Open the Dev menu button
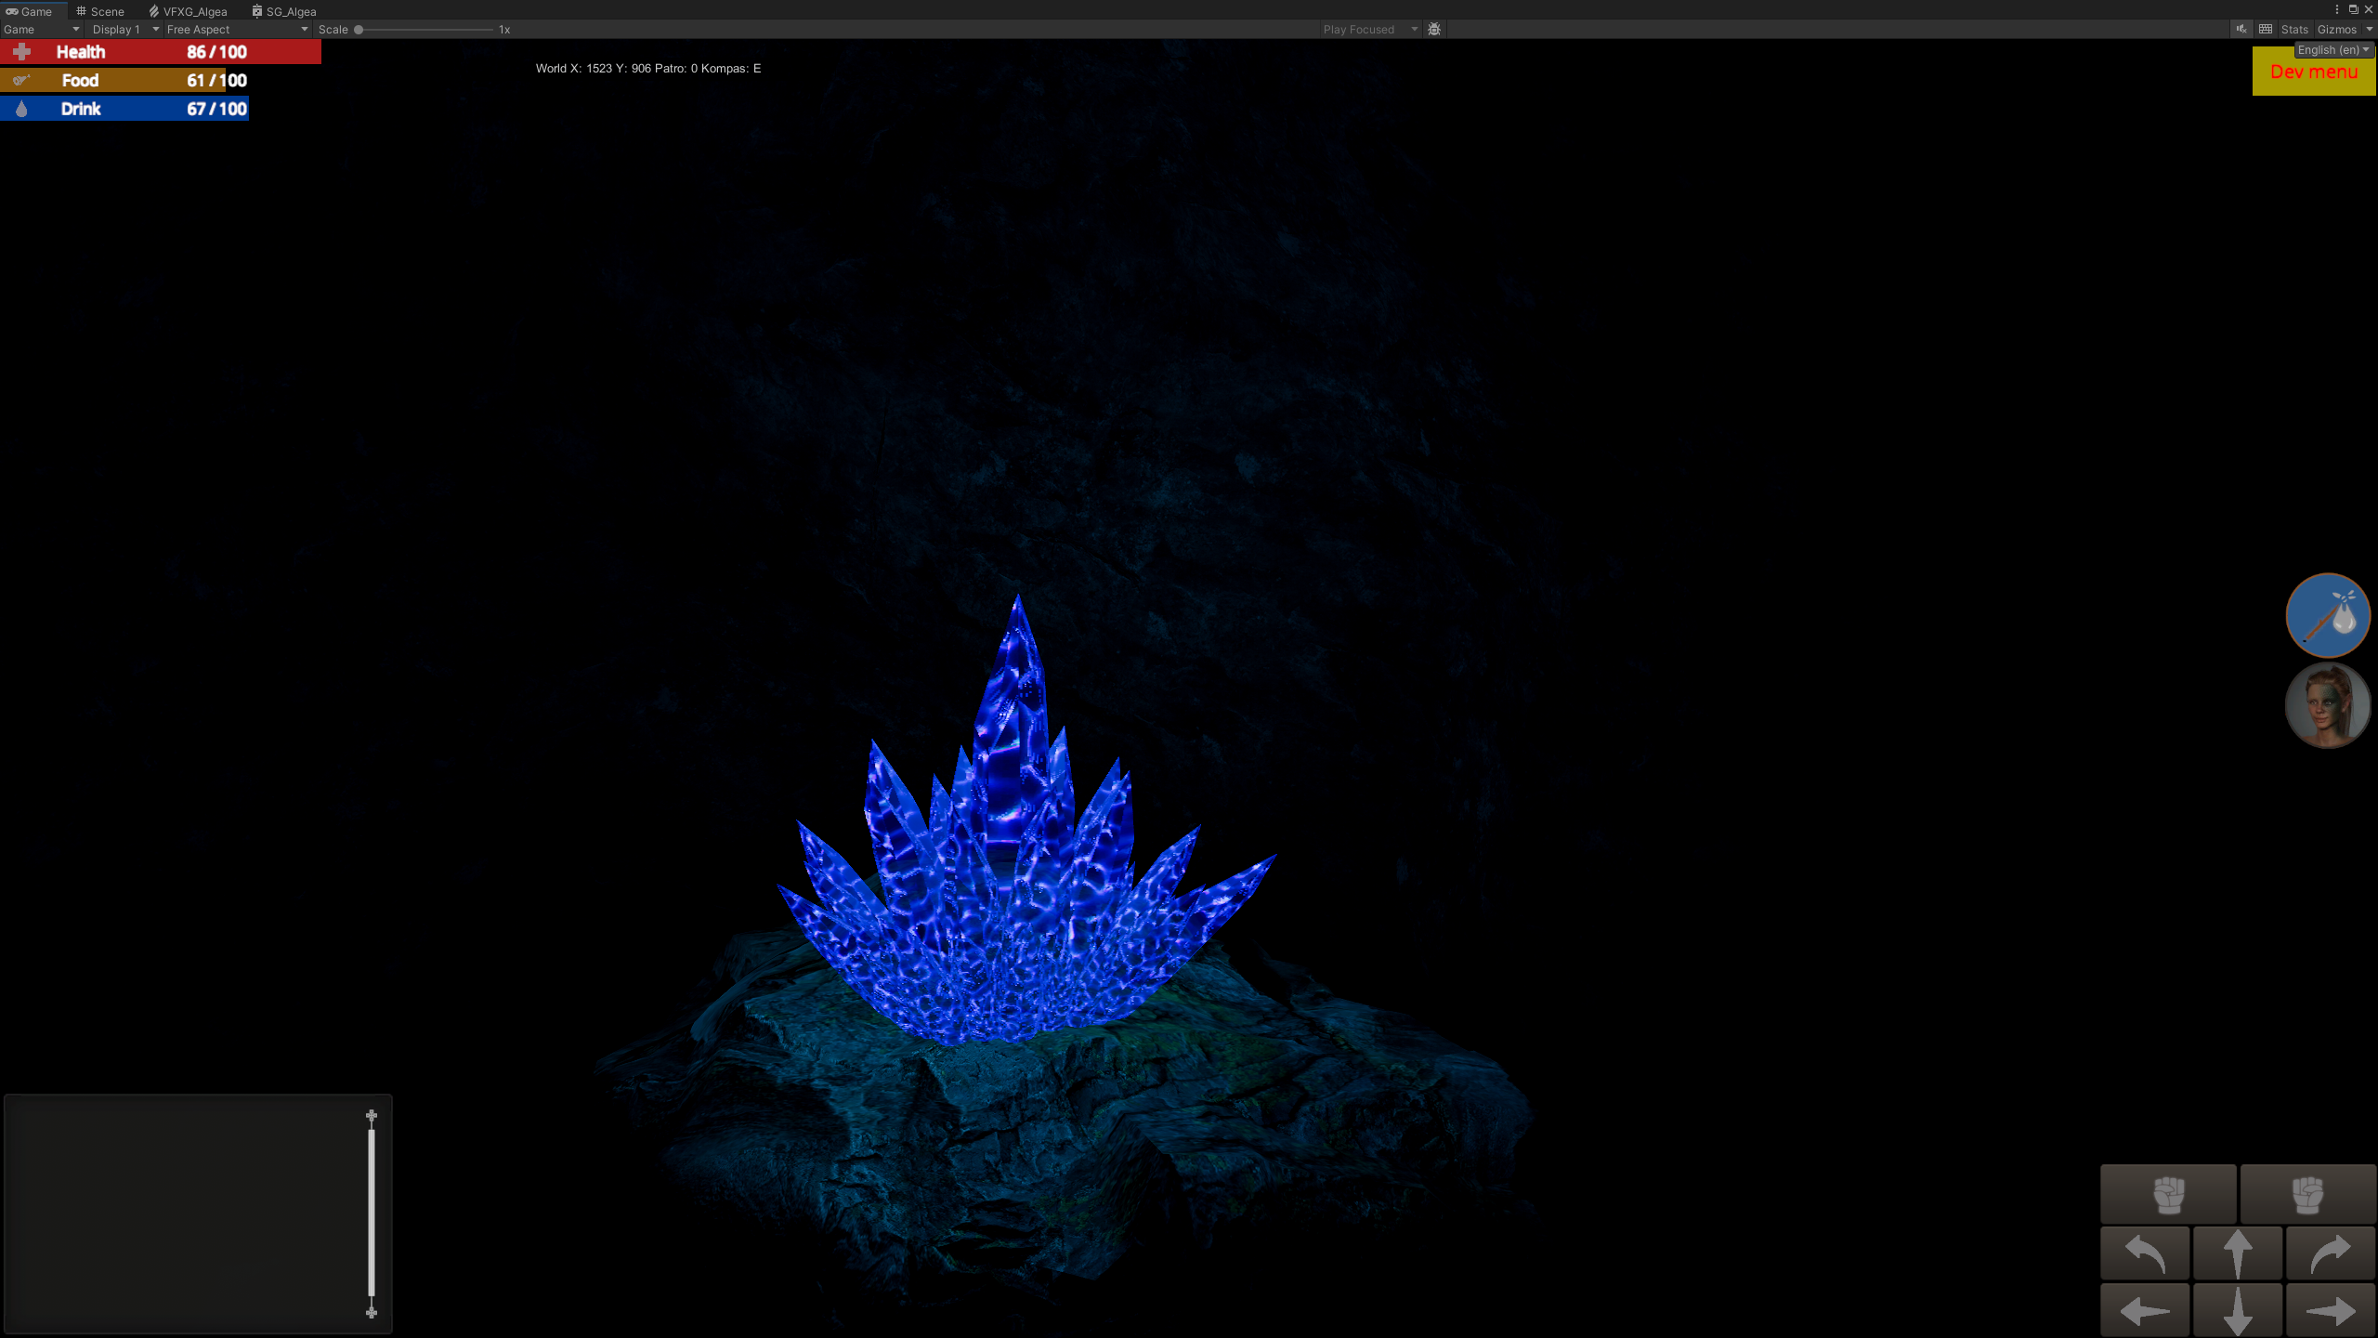The height and width of the screenshot is (1338, 2378). (x=2313, y=72)
